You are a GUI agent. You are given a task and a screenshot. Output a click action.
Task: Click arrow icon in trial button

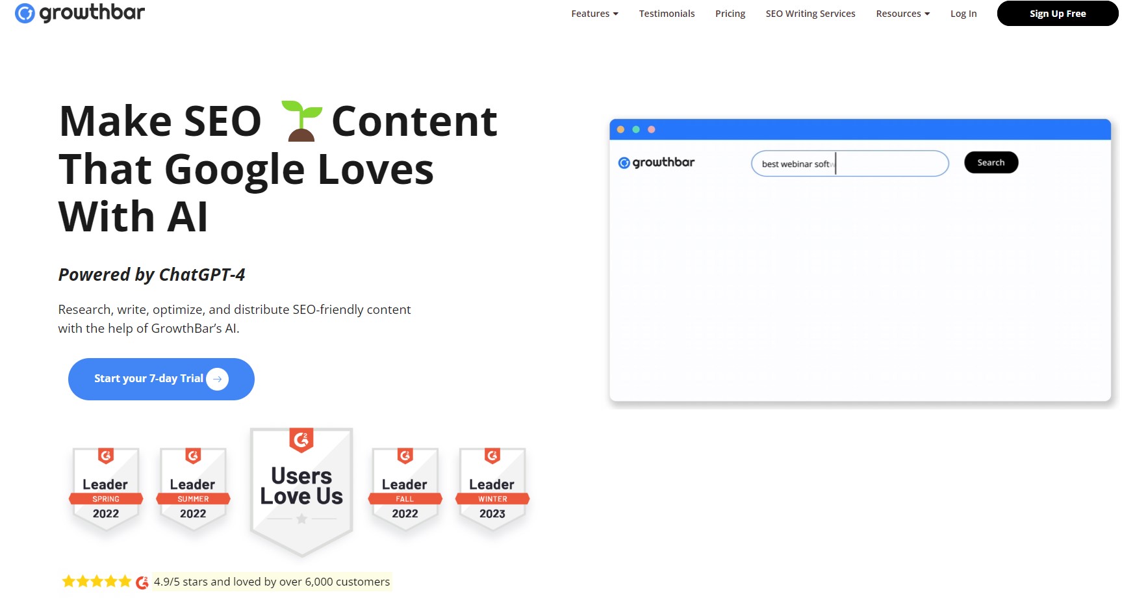click(x=218, y=379)
